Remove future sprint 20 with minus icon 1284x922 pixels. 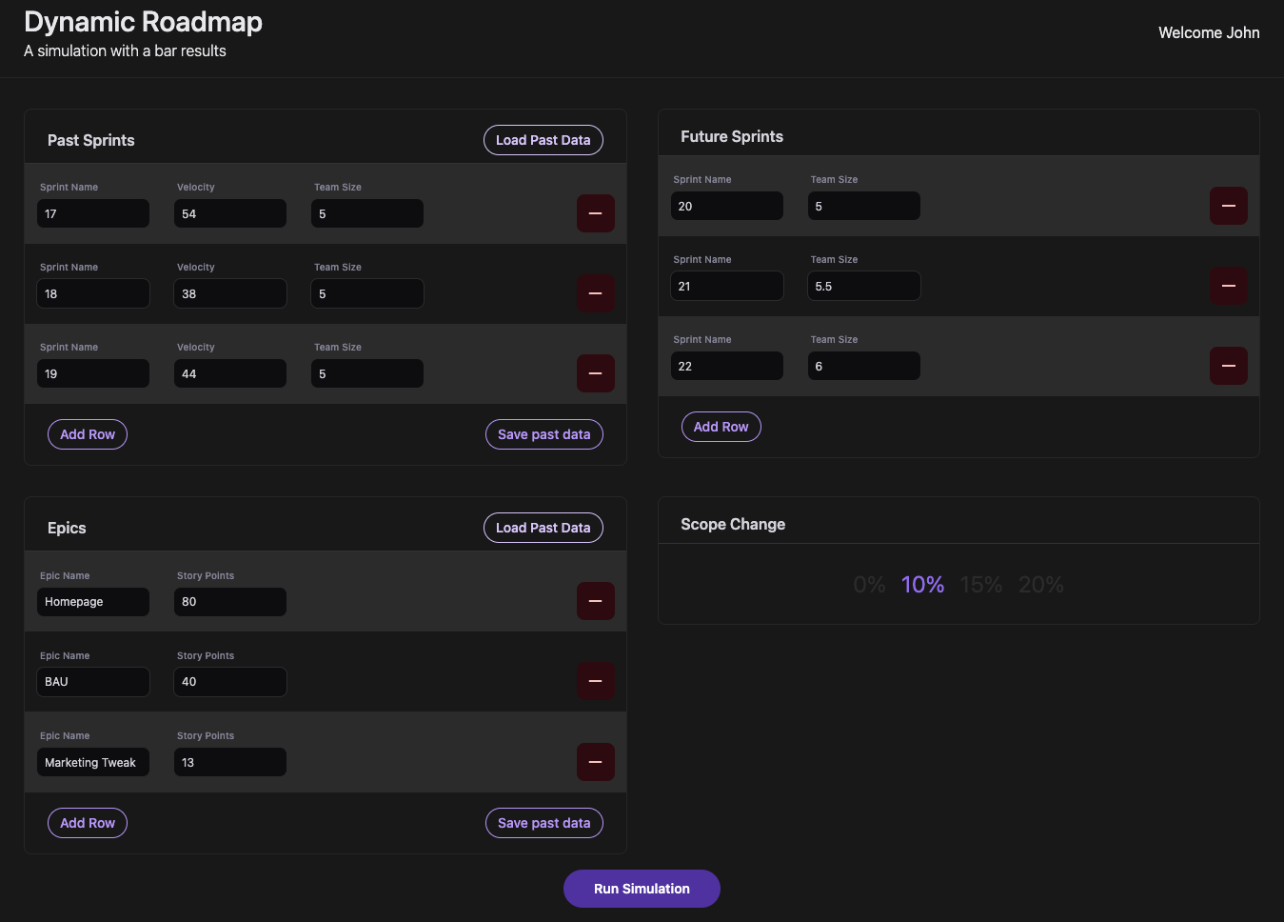[1228, 206]
